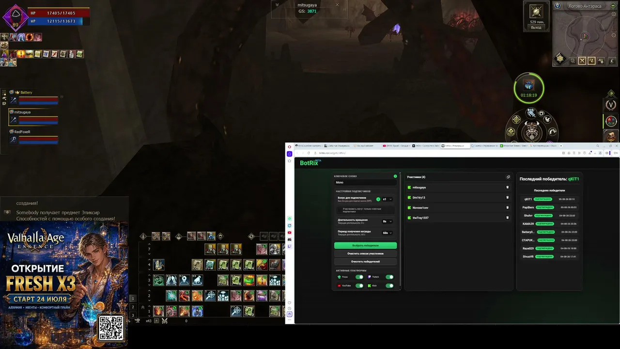
Task: Click winner PapiBern in the recent winners list
Action: (x=528, y=207)
